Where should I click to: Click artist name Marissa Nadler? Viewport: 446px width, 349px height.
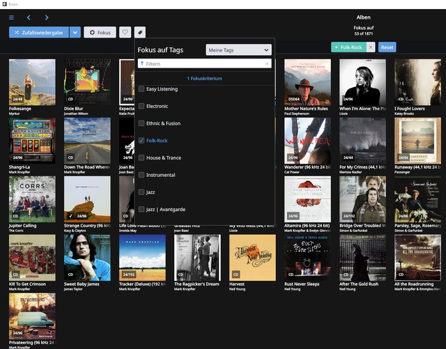click(x=351, y=172)
